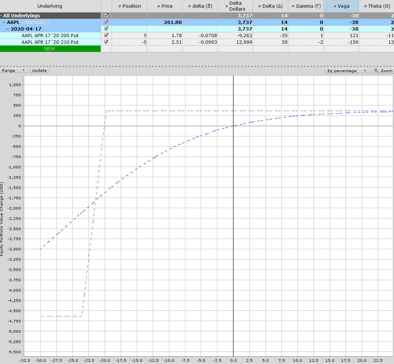Select the AAPL APR 17 '20 200 Put row
The image size is (394, 364).
[50, 35]
